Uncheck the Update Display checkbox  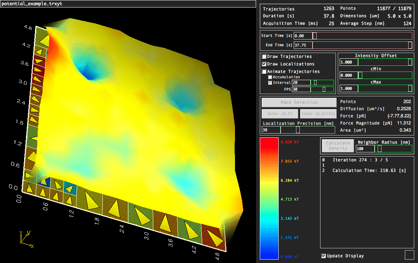coord(323,256)
